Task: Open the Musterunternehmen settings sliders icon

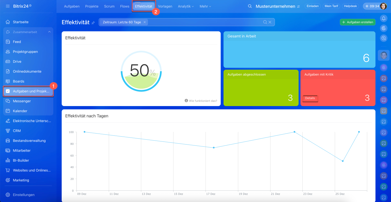Action: [298, 6]
